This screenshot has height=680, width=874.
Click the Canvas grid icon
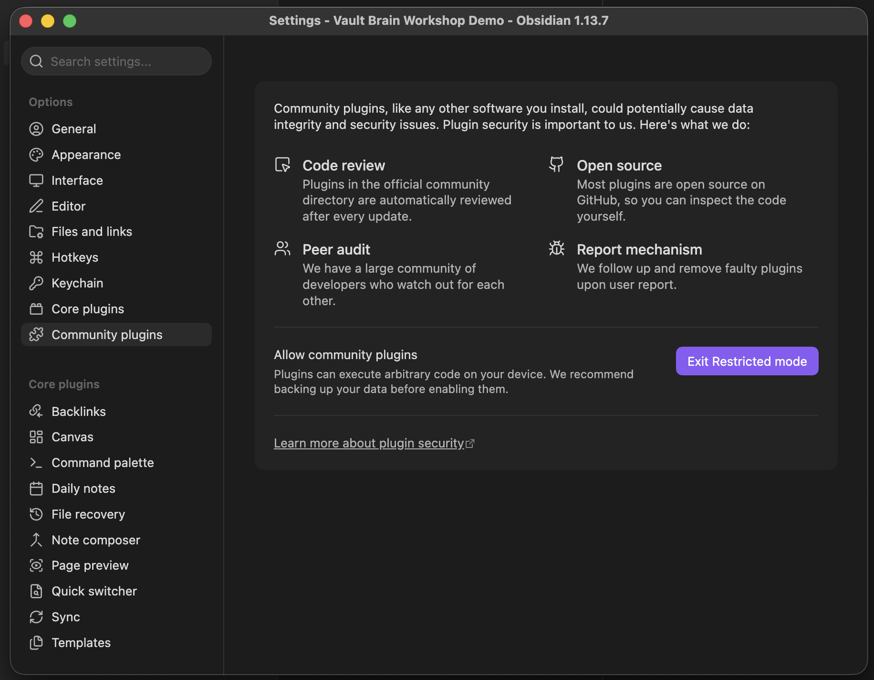pos(36,437)
